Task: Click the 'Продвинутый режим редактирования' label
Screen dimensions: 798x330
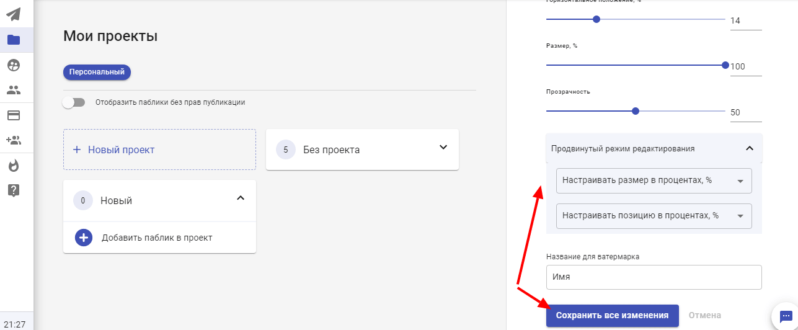Action: click(x=623, y=149)
